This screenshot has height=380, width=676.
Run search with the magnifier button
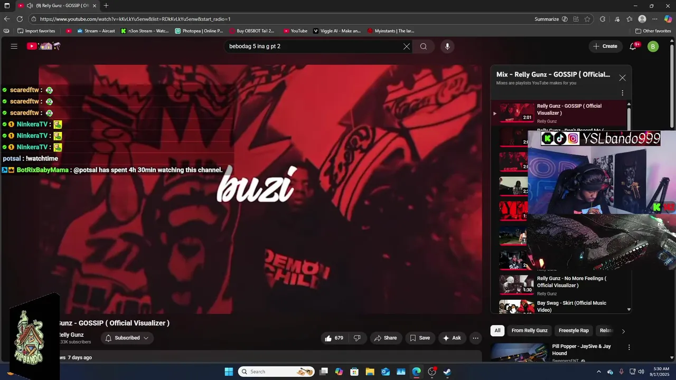coord(424,46)
